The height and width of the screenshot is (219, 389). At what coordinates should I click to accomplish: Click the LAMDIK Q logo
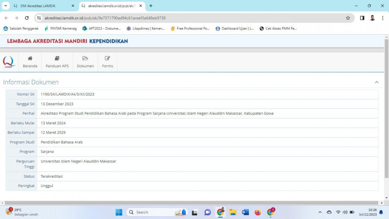pyautogui.click(x=9, y=62)
